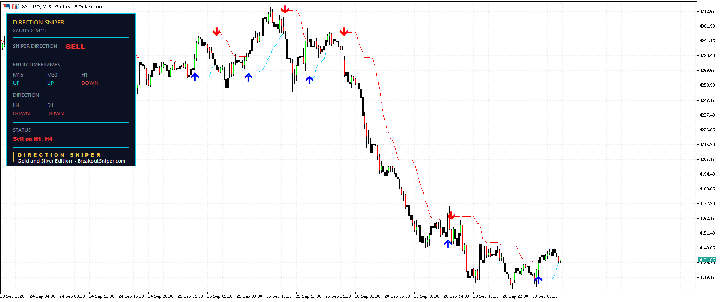Click the D1 timeframe label in panel
Viewport: 721px width, 302px height.
coord(50,105)
